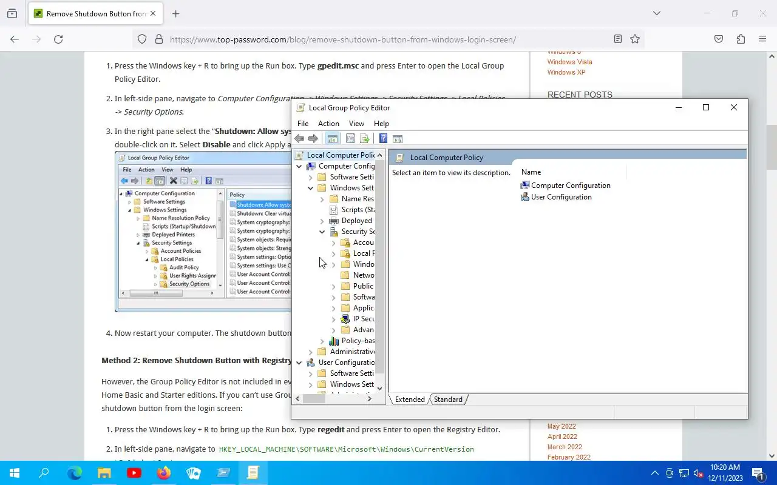Click the Firefox address bar URL field
Viewport: 777px width, 485px height.
388,39
